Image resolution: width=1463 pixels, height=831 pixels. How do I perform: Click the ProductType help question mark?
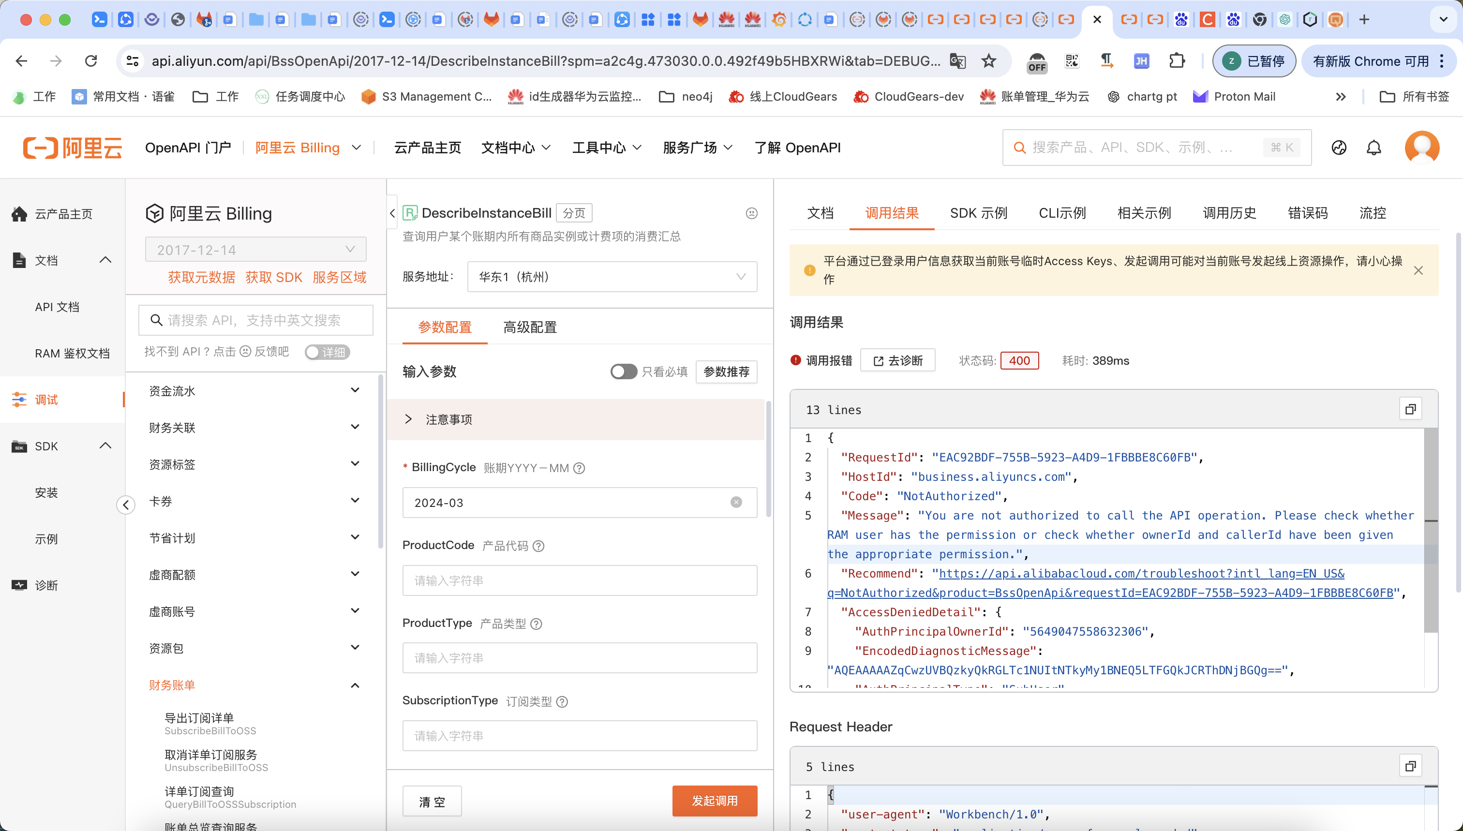point(536,624)
